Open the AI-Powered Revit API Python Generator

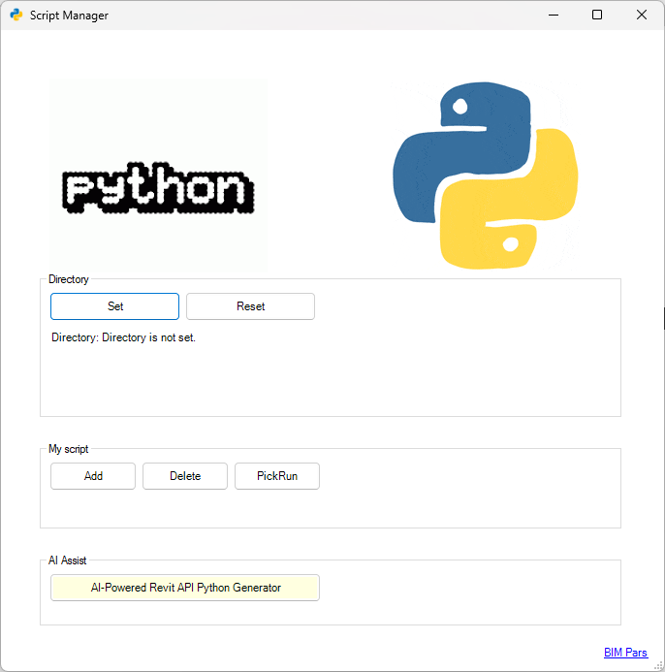185,588
